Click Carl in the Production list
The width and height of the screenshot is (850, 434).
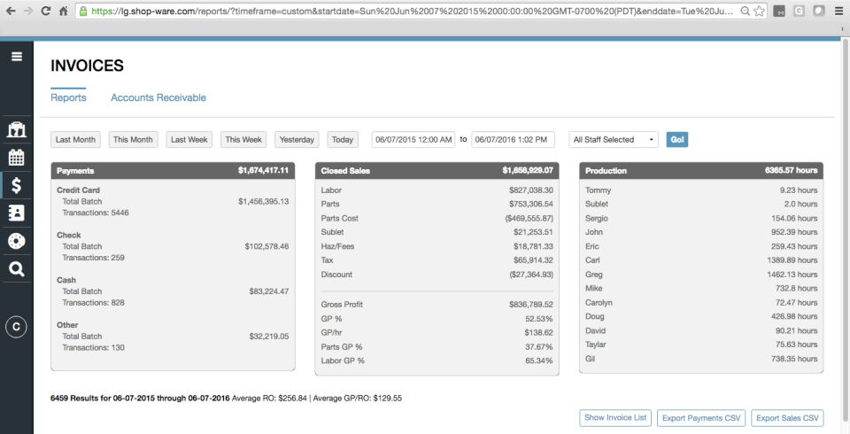point(592,260)
